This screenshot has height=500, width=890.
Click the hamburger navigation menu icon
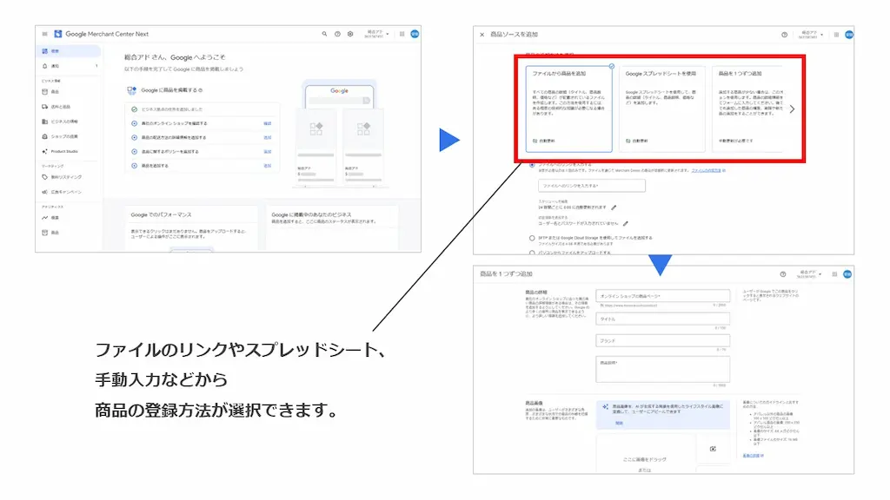click(44, 33)
